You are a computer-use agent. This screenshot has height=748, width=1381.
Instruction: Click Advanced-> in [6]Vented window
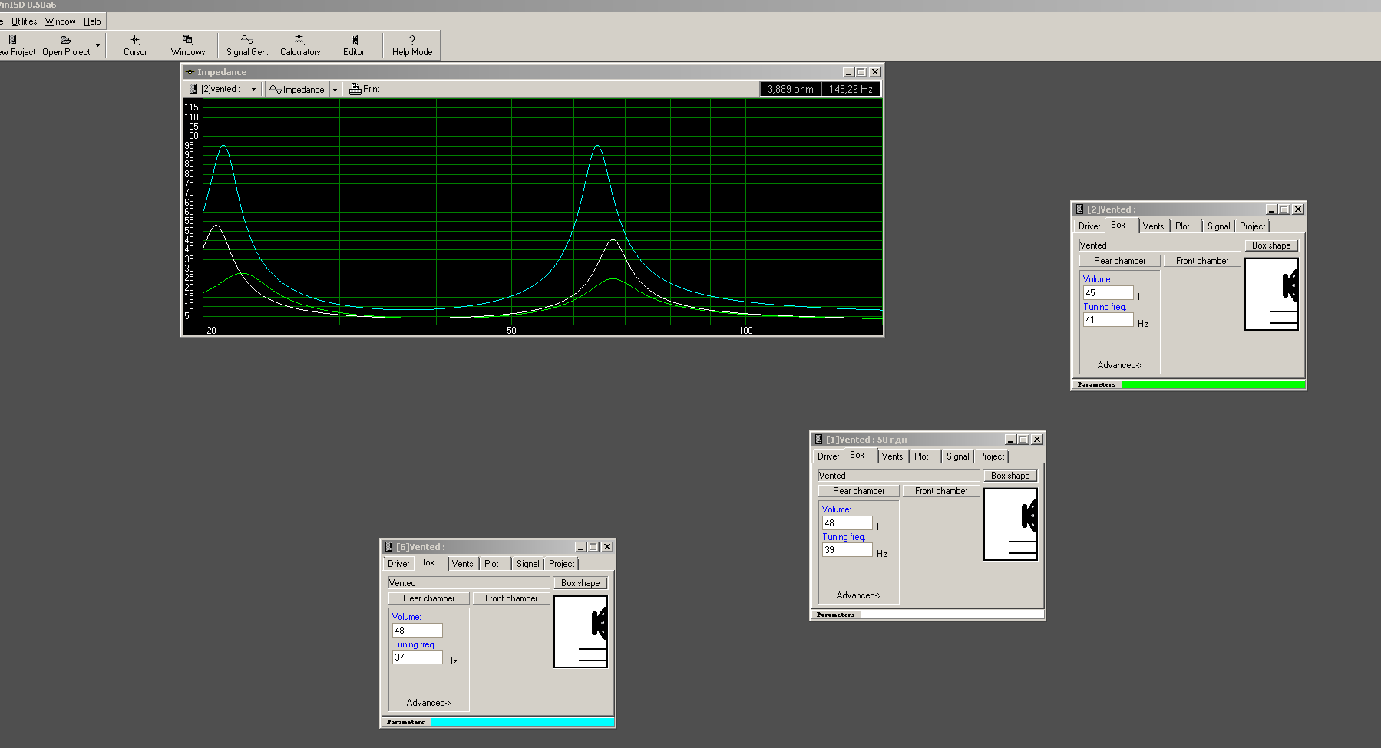tap(428, 703)
